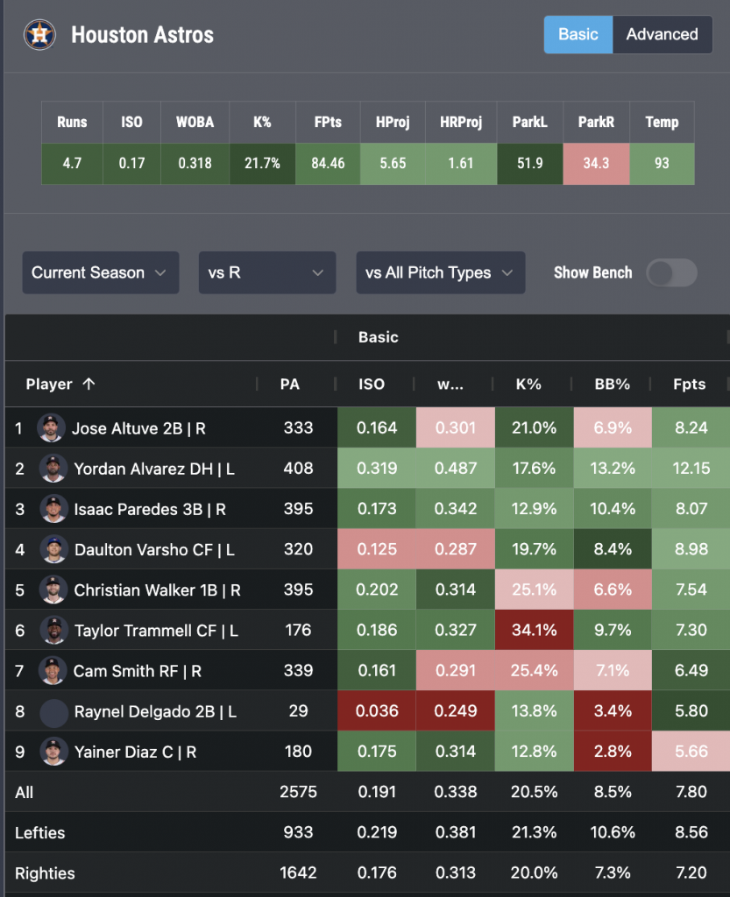Viewport: 730px width, 897px height.
Task: Click the PA column header
Action: pos(290,384)
